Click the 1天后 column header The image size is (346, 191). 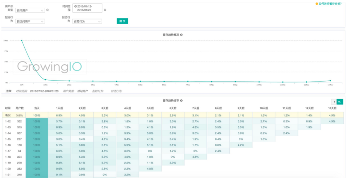coord(59,108)
